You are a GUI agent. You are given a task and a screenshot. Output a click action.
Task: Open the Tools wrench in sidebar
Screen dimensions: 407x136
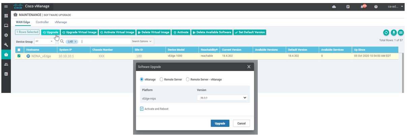click(x=6, y=44)
